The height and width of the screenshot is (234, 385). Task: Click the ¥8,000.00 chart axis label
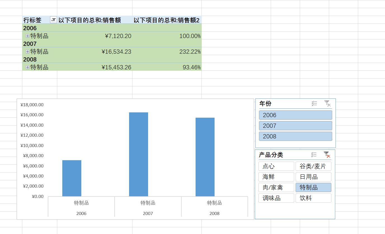pos(33,155)
